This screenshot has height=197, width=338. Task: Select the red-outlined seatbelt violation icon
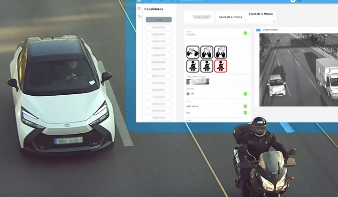(x=221, y=66)
